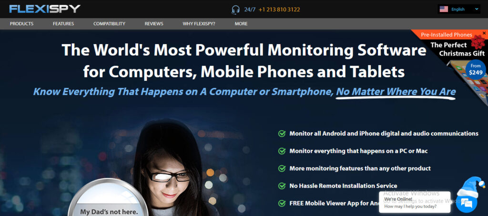Click the blue Santa hat icon
This screenshot has height=216, width=488.
(472, 186)
